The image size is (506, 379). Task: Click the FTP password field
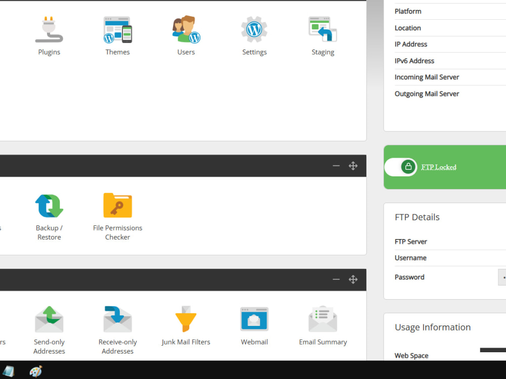click(x=502, y=277)
